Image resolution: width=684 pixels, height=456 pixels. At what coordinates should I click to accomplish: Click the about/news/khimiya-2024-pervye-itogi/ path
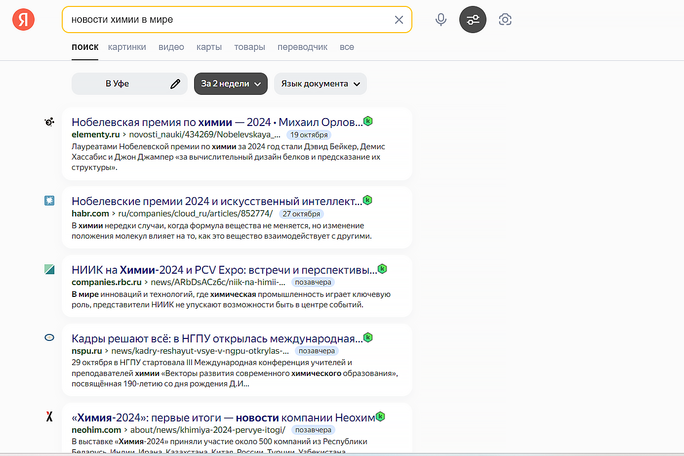coord(208,430)
